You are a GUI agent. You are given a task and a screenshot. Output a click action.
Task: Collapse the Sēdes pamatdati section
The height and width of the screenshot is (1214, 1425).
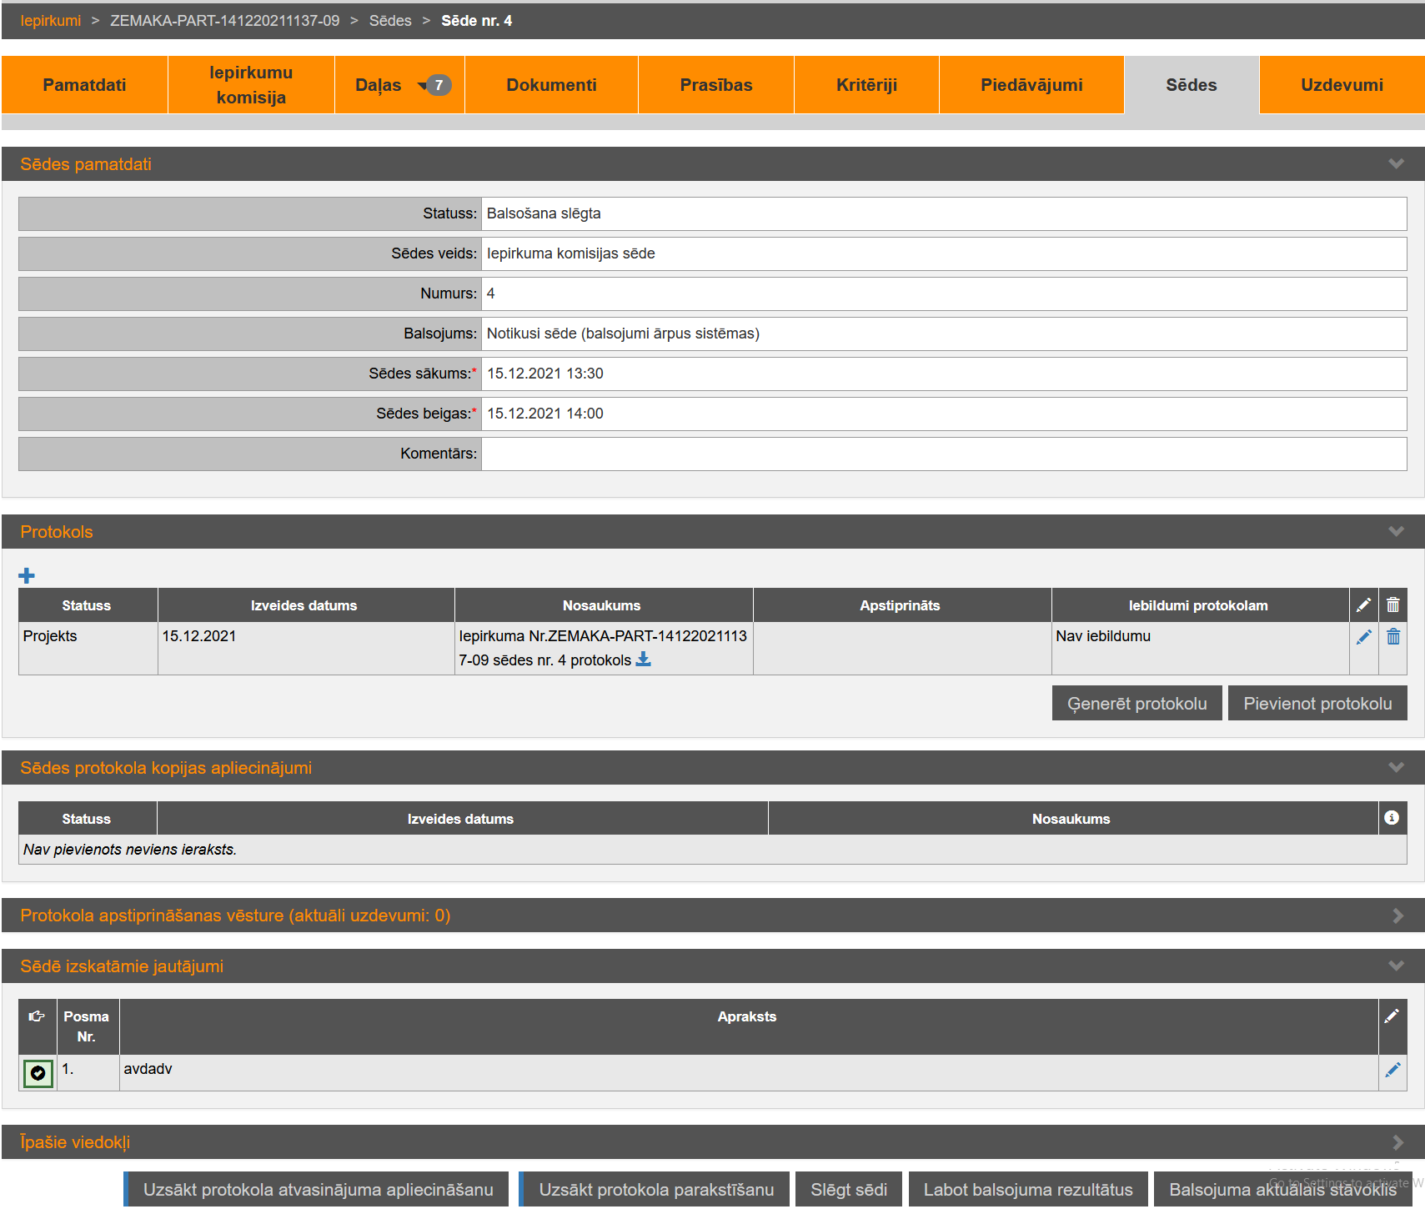point(1396,164)
